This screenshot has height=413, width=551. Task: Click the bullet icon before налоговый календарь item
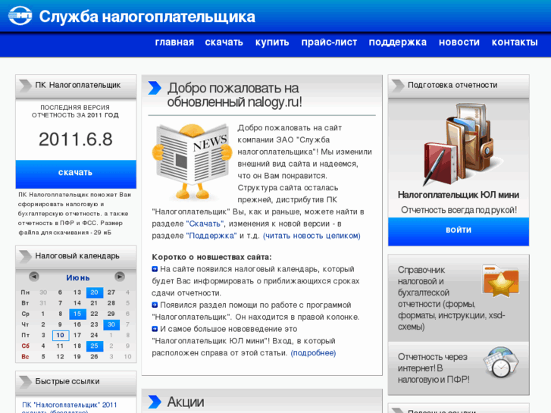tap(155, 269)
